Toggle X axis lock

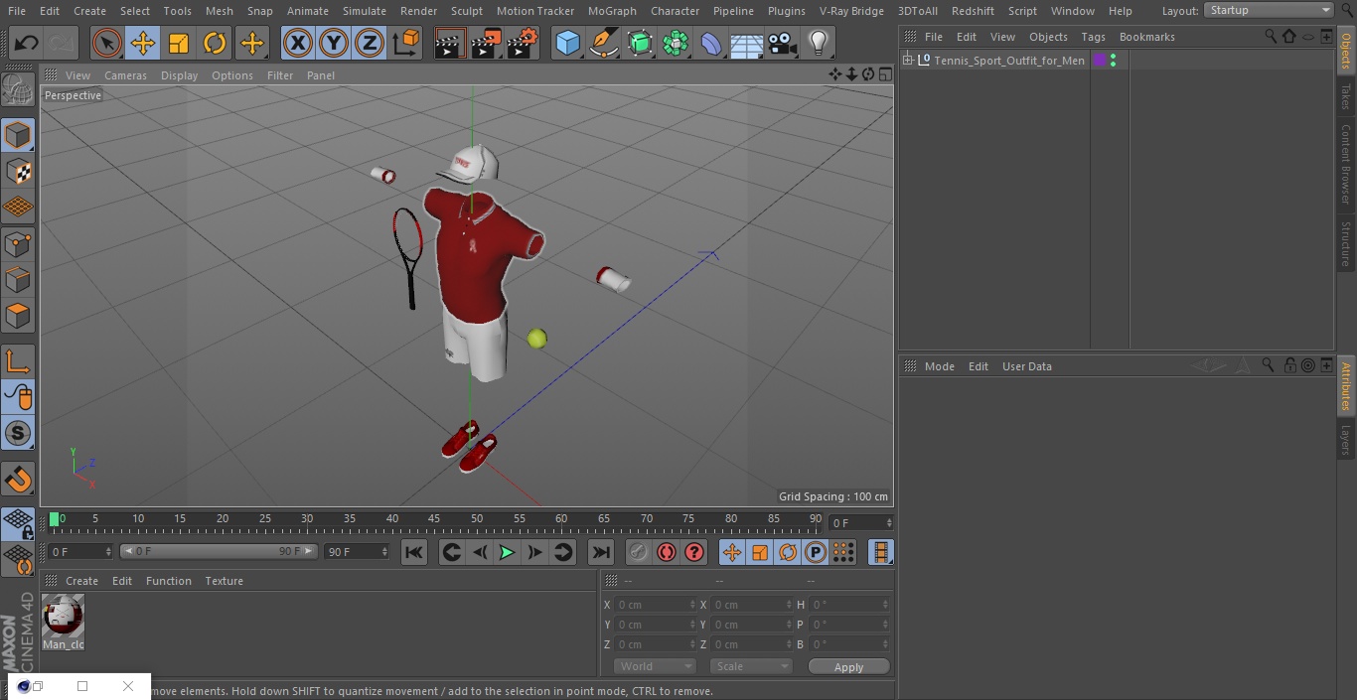click(298, 43)
